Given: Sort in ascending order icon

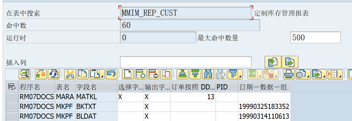Looking at the screenshot, I should click(183, 74).
